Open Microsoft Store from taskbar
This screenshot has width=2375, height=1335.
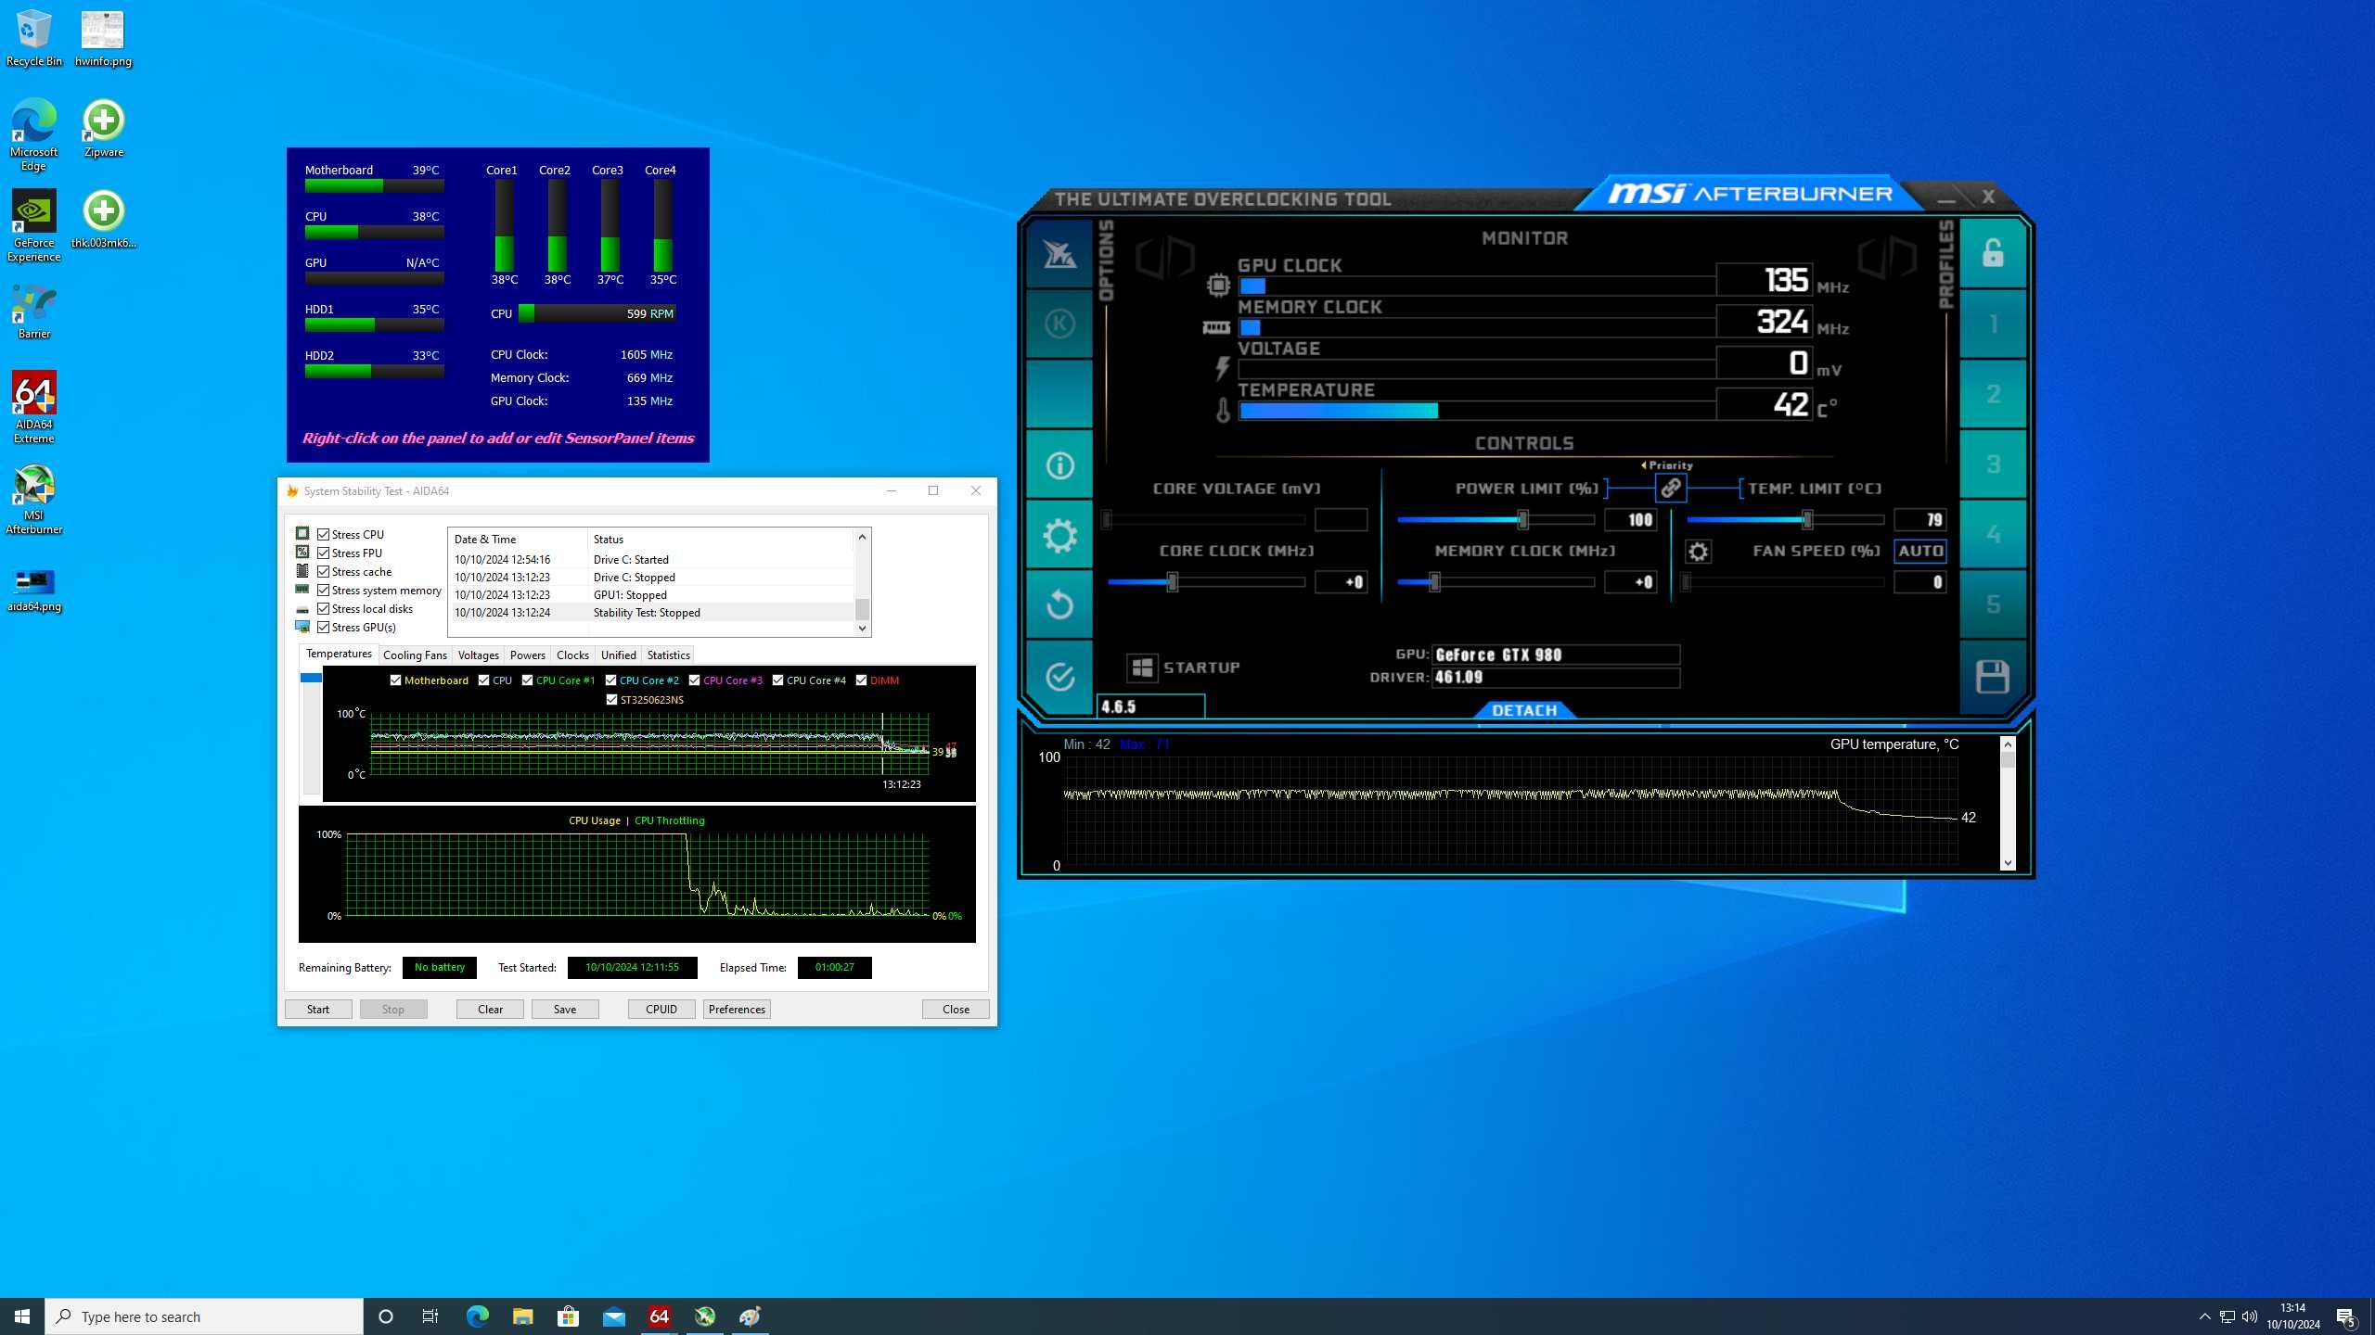pyautogui.click(x=568, y=1316)
